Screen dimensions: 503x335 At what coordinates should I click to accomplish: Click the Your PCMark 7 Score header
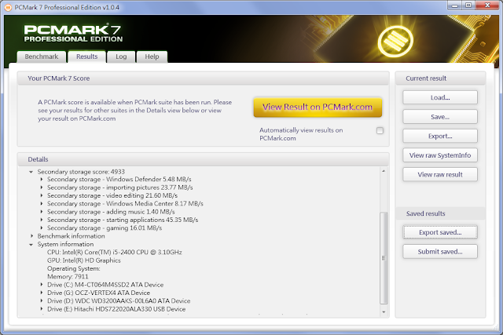pos(203,78)
